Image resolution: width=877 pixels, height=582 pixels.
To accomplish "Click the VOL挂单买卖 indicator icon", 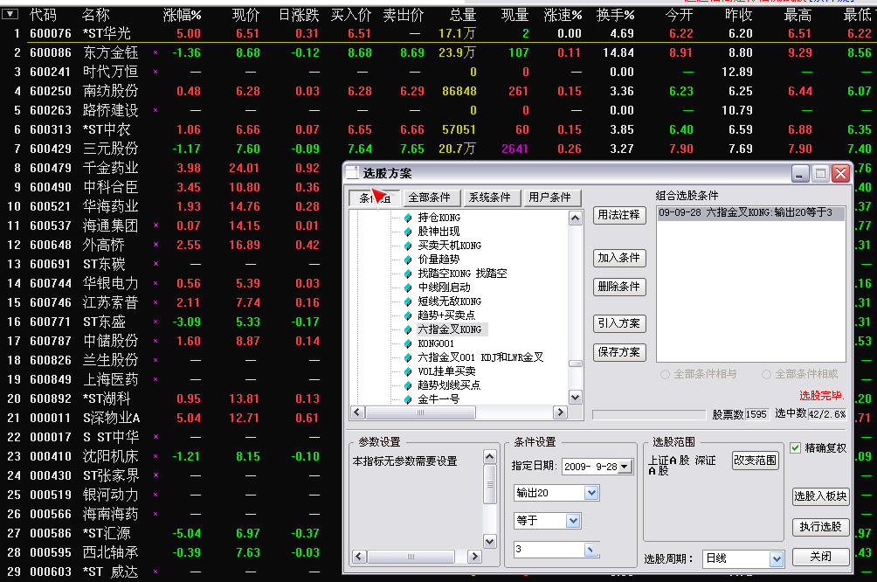I will (x=407, y=371).
